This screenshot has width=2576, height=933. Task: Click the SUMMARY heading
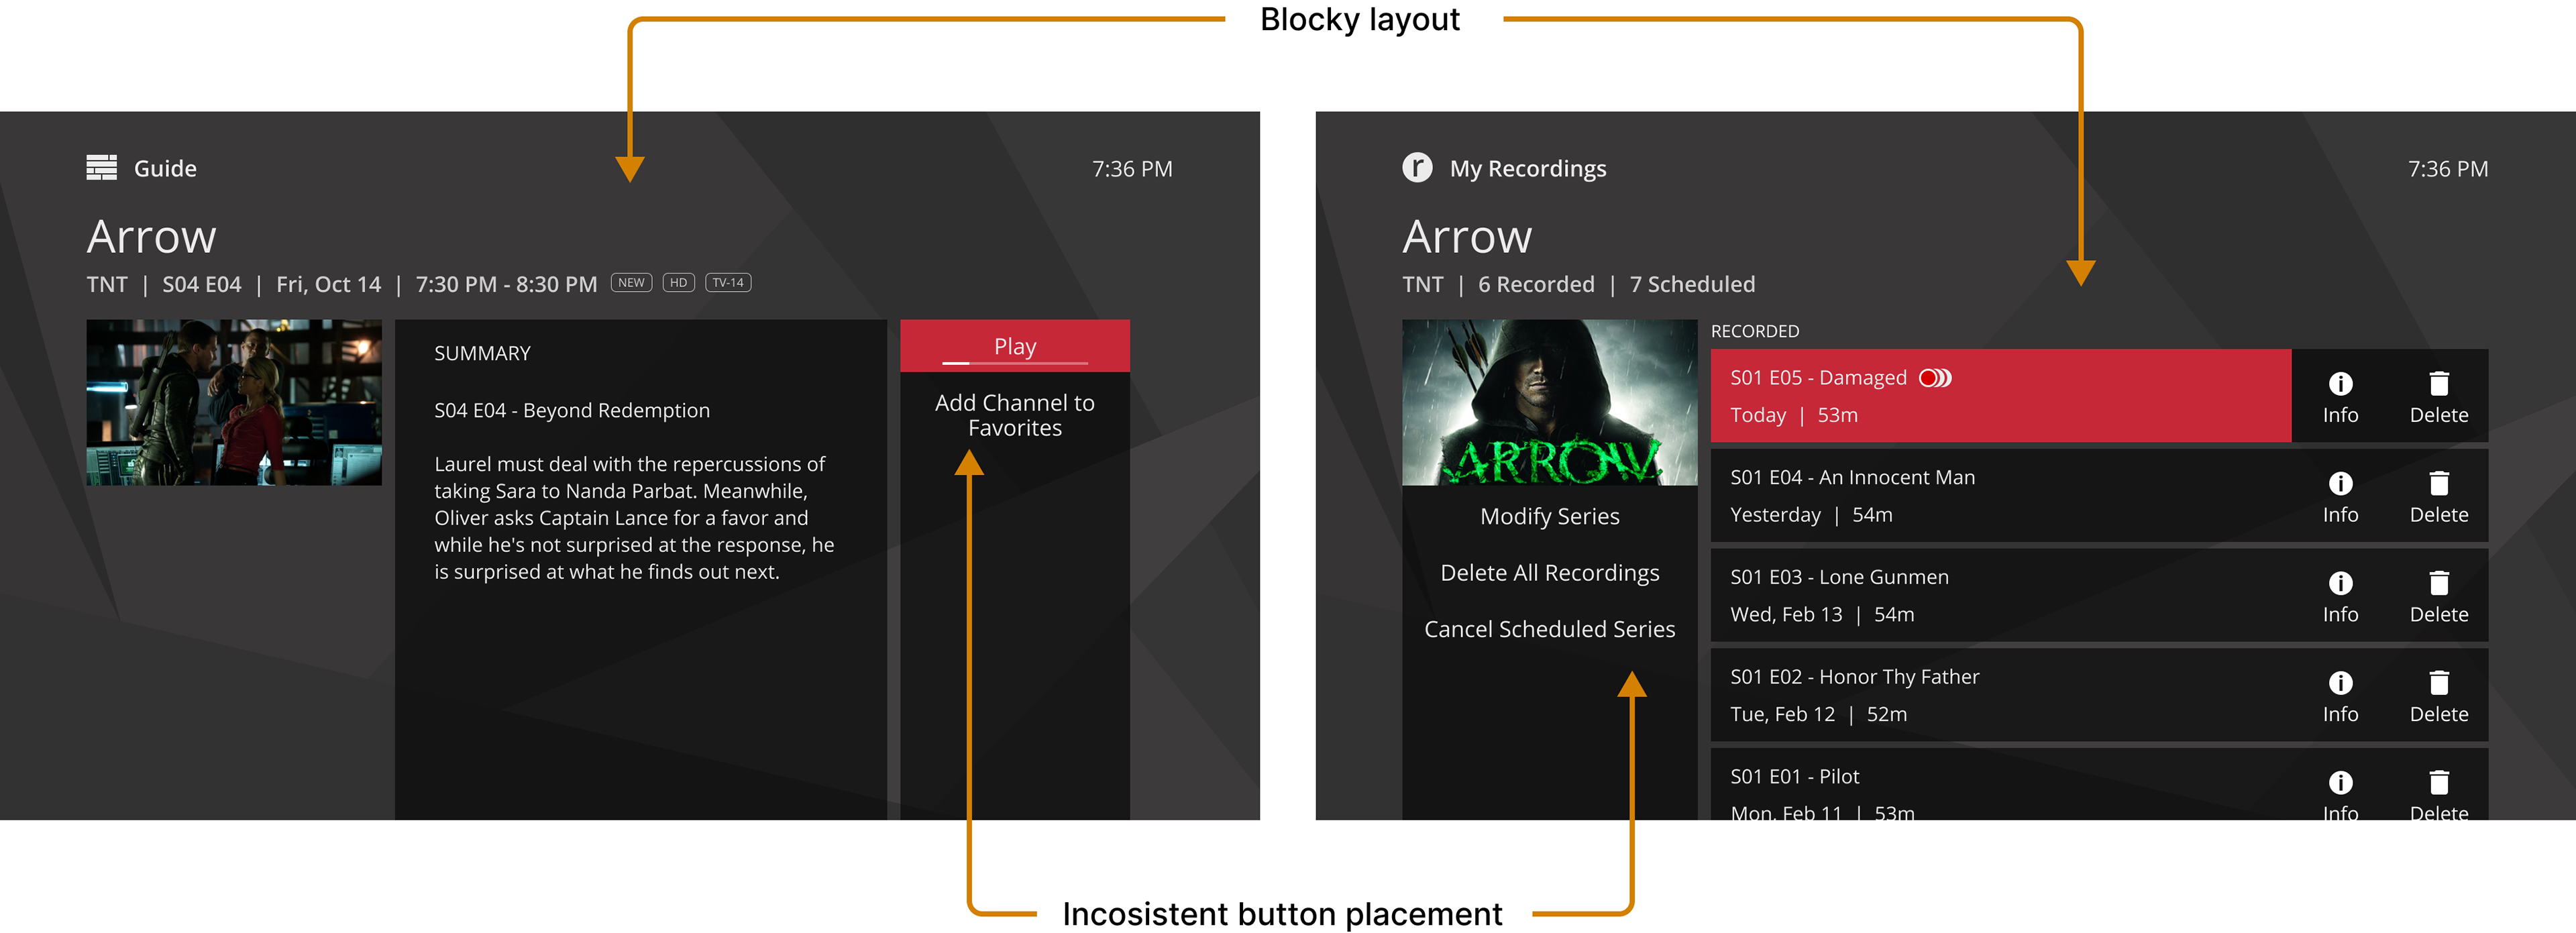pos(482,353)
